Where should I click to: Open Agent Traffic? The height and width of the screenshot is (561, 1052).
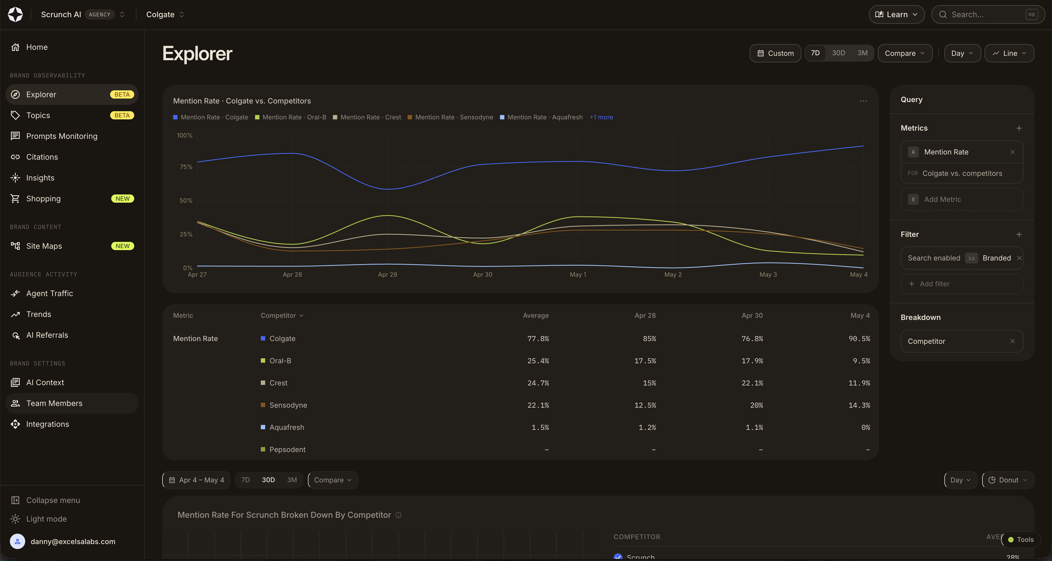pyautogui.click(x=72, y=293)
